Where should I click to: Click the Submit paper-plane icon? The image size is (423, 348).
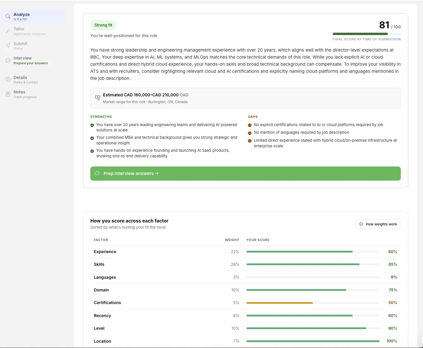[x=8, y=45]
